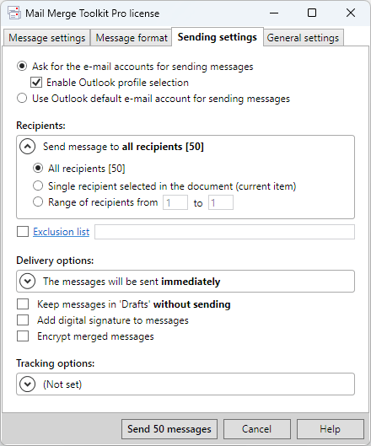Open Help for this dialog
This screenshot has height=446, width=371.
pyautogui.click(x=331, y=429)
